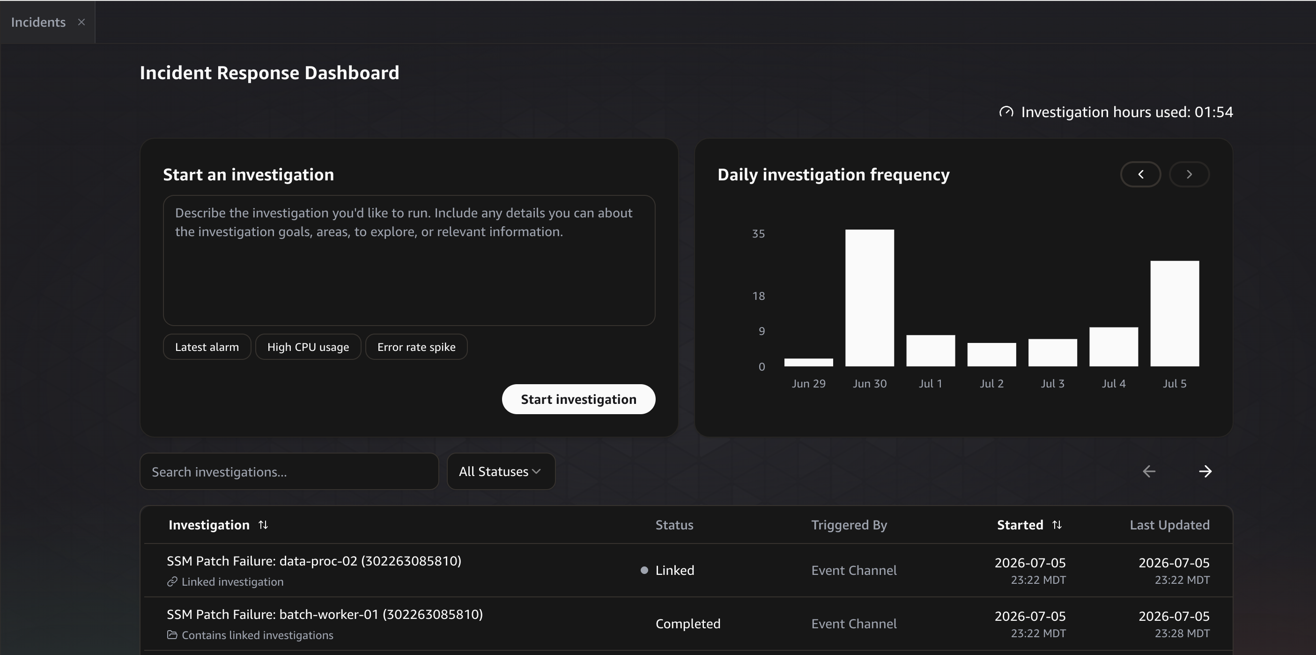
Task: Go to next page of investigations
Action: (x=1205, y=471)
